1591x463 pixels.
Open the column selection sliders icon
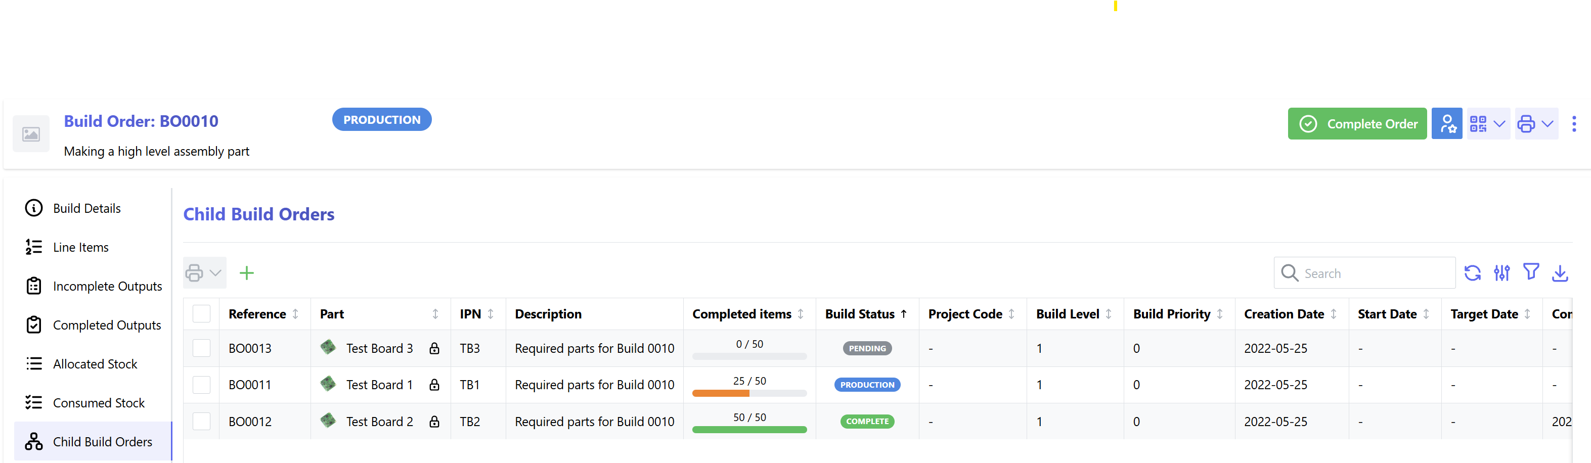[1501, 273]
